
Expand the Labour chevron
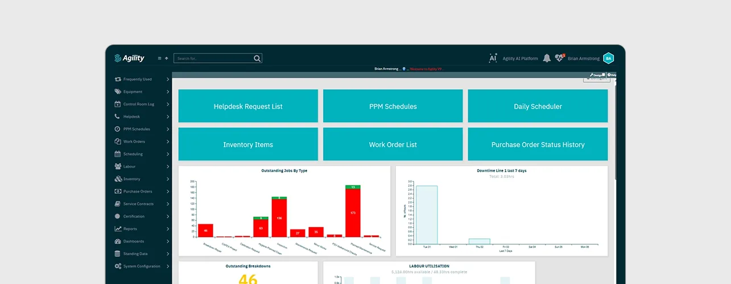[168, 166]
